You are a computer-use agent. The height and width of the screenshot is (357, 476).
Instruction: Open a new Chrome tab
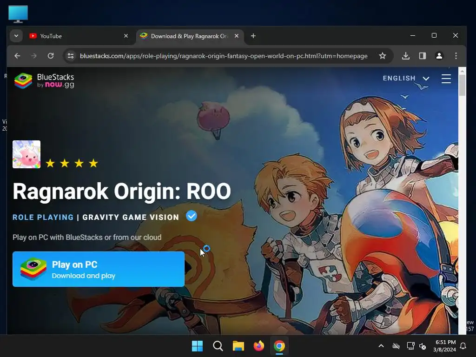coord(253,36)
